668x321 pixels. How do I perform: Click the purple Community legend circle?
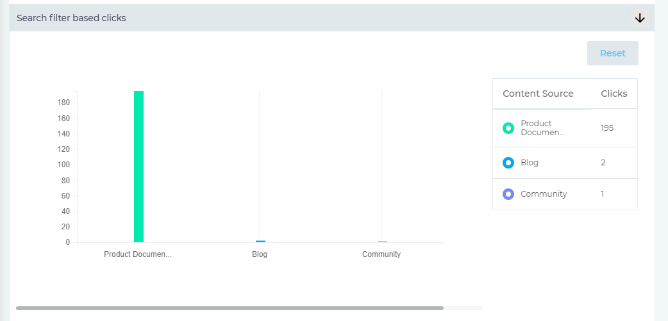[508, 194]
